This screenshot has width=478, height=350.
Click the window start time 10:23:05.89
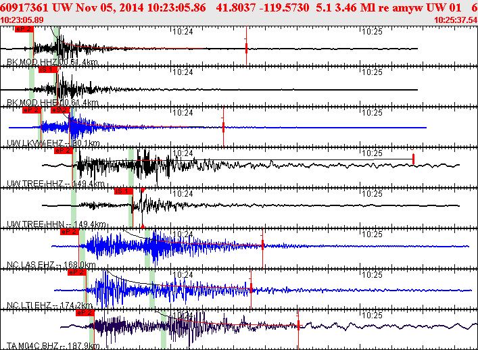[22, 20]
